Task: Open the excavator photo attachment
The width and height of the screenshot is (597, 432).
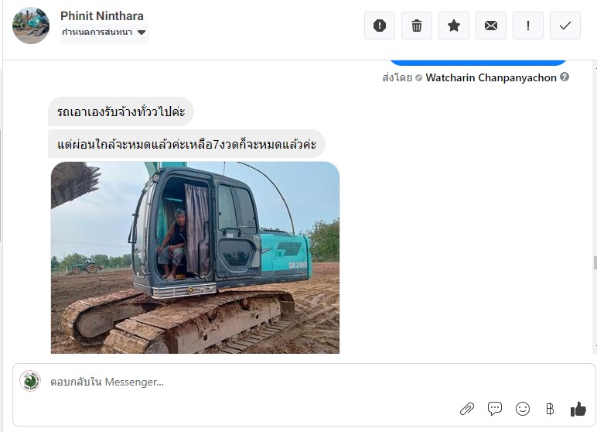Action: click(x=195, y=257)
